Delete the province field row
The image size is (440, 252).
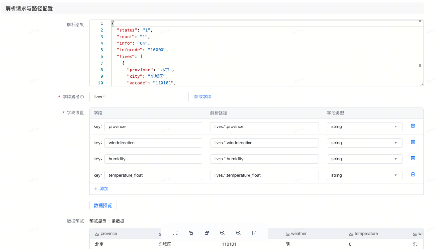click(x=413, y=126)
